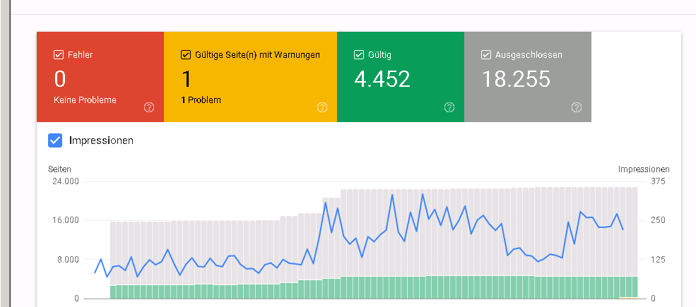The image size is (696, 307).
Task: Click the large 1 on warnings card
Action: [x=187, y=78]
